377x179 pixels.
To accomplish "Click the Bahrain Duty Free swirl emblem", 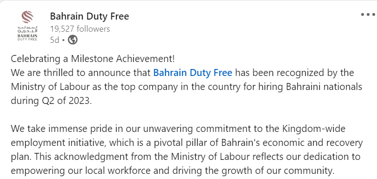I will pyautogui.click(x=27, y=17).
